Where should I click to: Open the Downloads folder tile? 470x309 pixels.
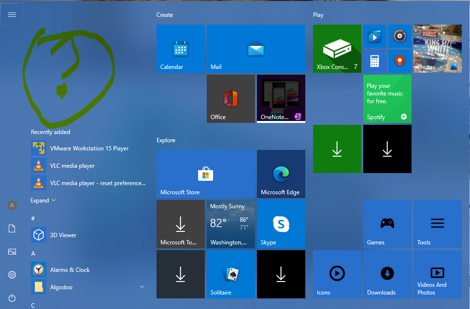[387, 274]
